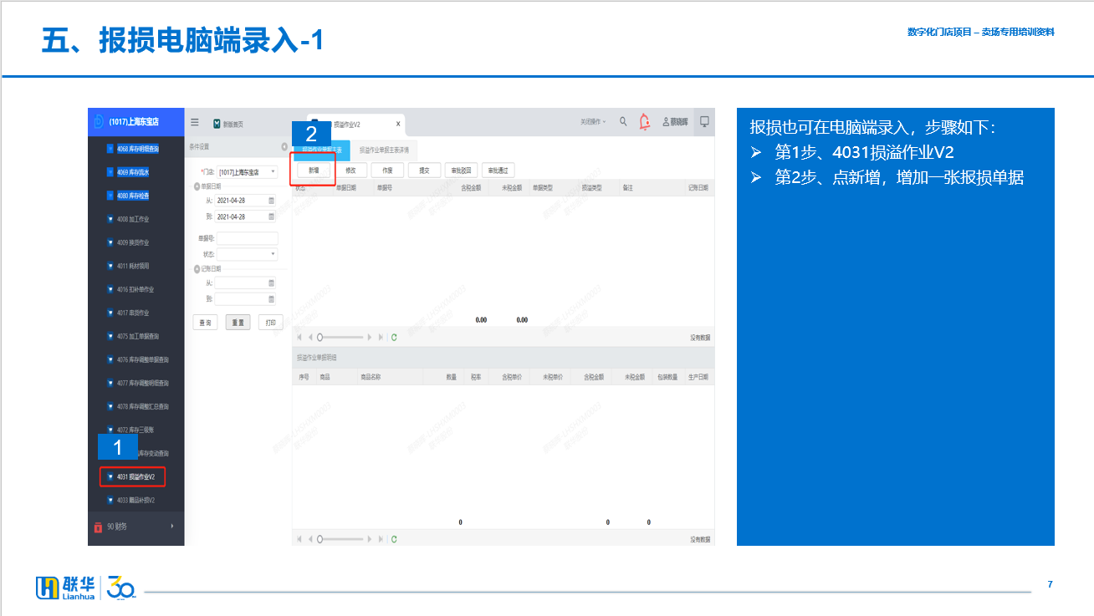Open 4080 库存检查 in sidebar
Screen dimensions: 1094x616
tap(134, 196)
